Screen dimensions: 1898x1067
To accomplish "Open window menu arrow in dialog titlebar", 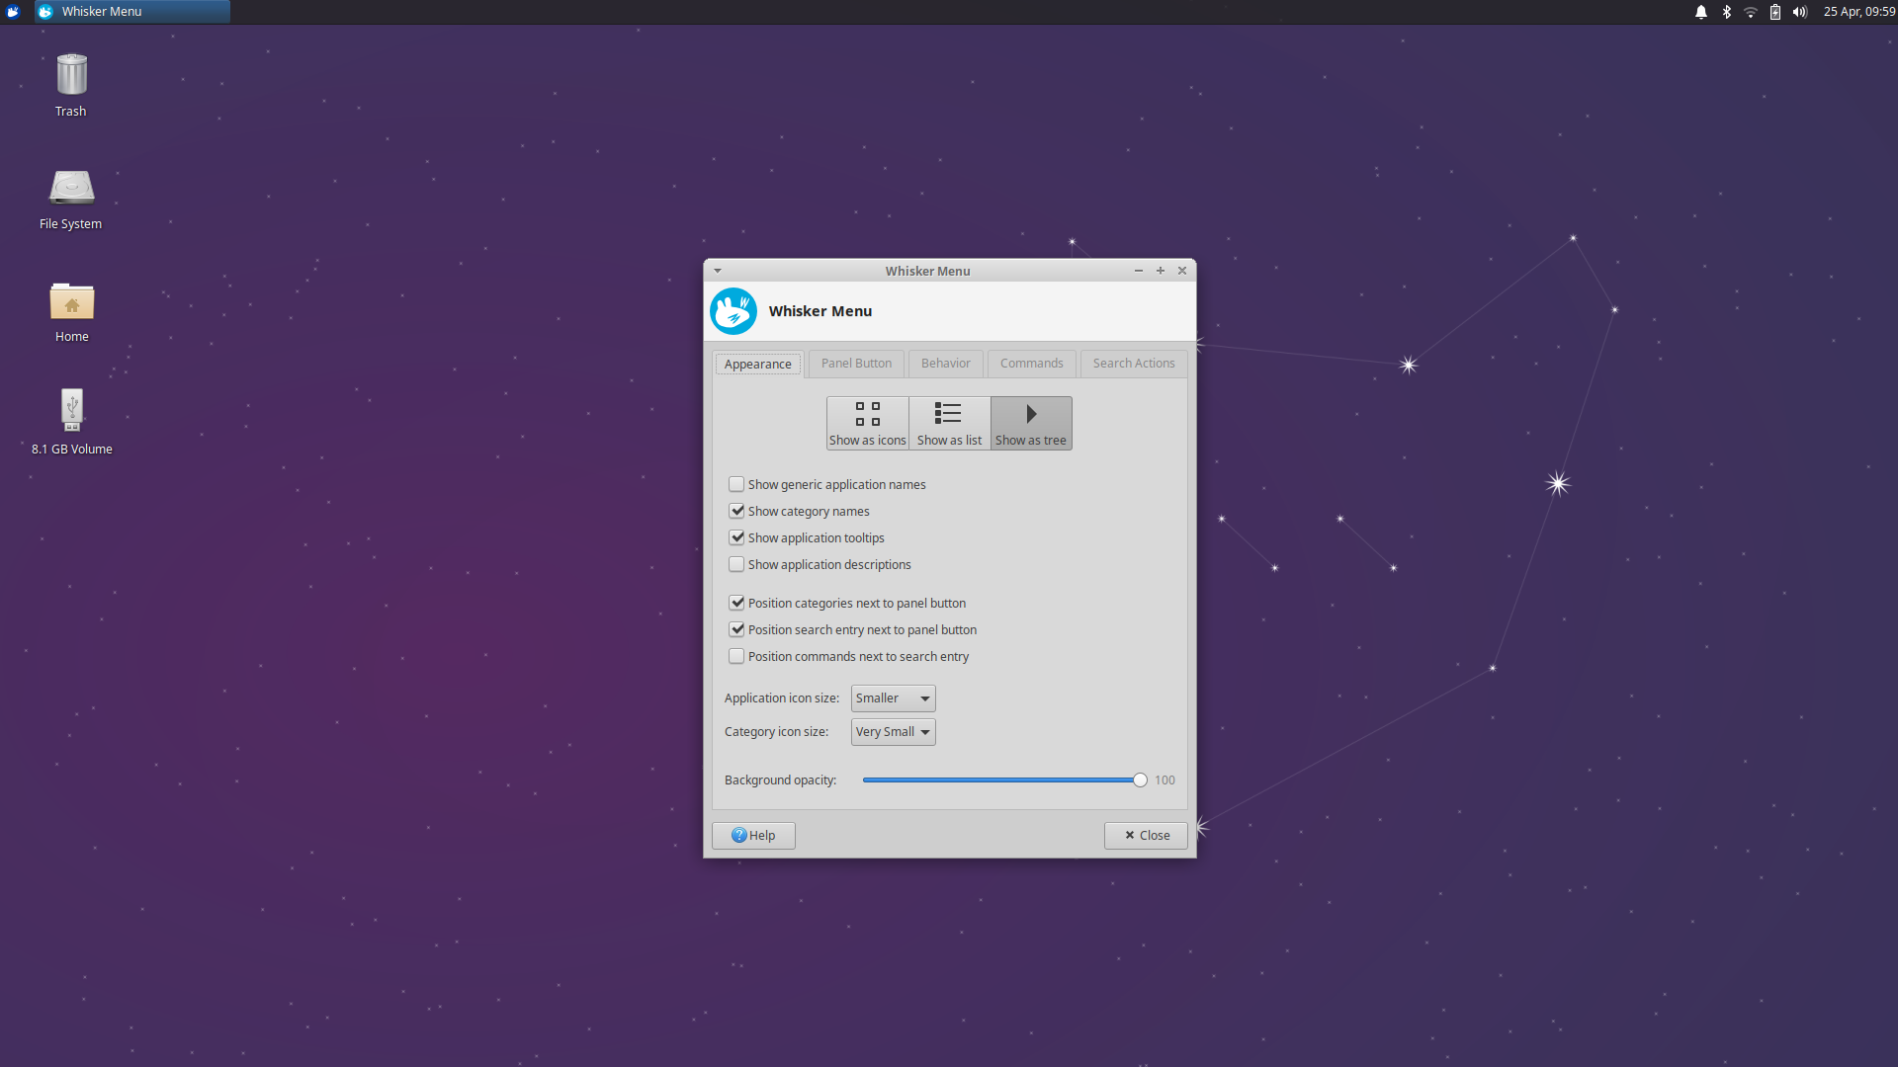I will tap(718, 271).
